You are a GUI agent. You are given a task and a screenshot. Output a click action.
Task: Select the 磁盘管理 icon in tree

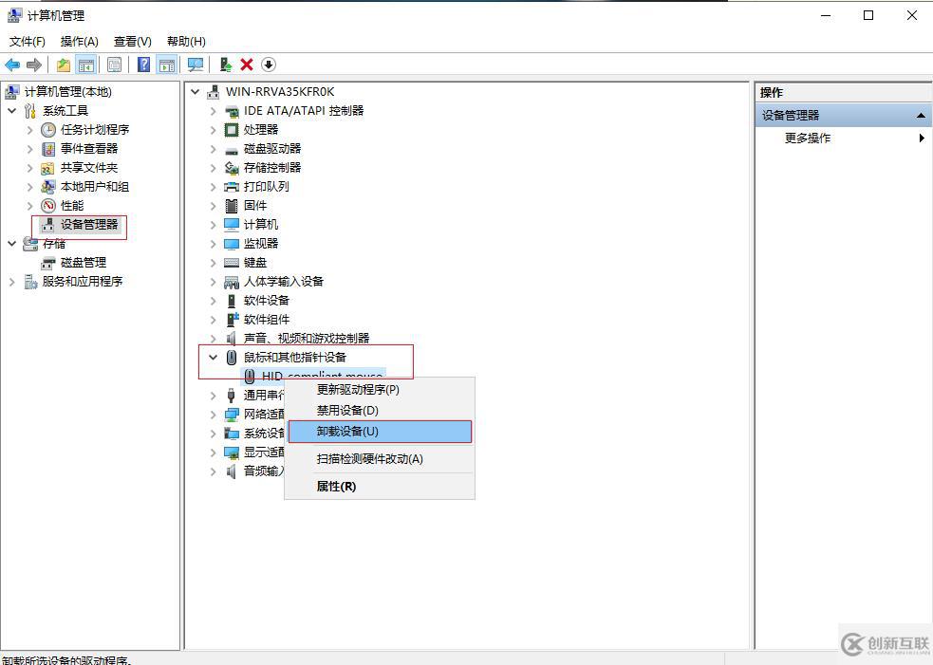[48, 263]
